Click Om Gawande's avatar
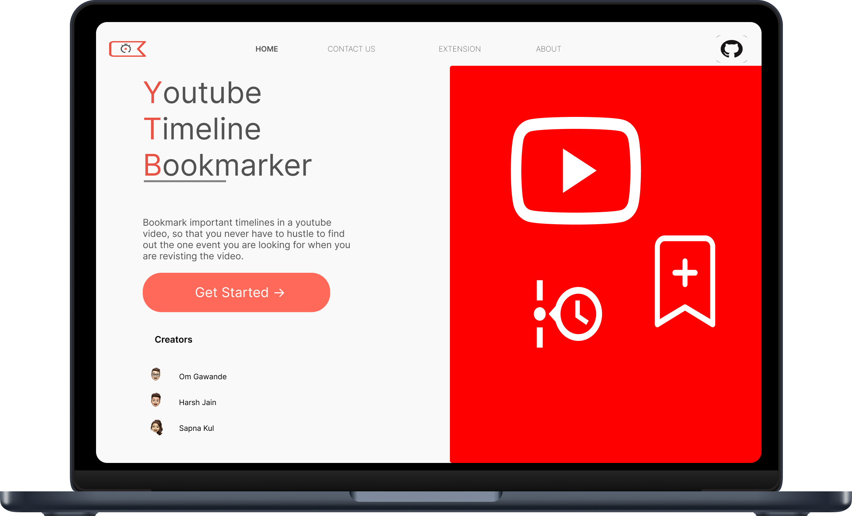 156,374
